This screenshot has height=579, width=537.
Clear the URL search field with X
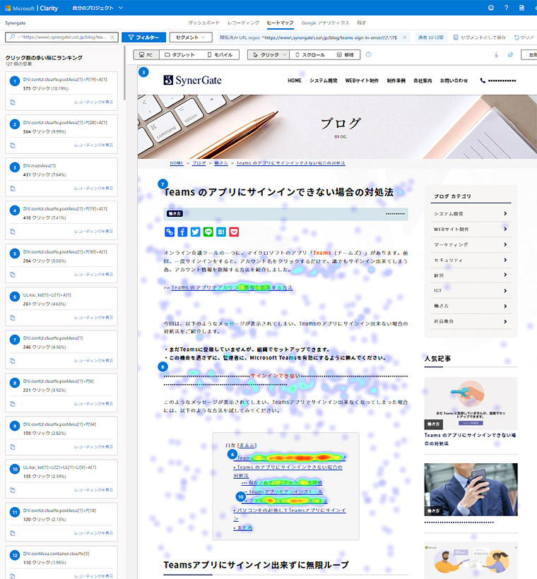coord(112,37)
